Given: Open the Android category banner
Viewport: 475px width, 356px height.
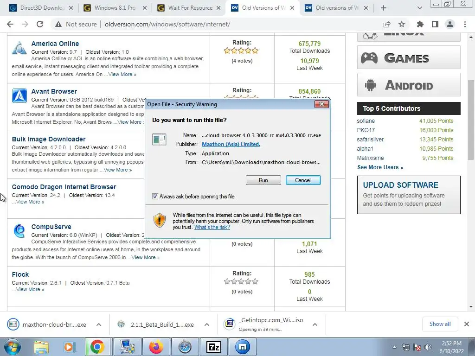Looking at the screenshot, I should click(x=409, y=85).
